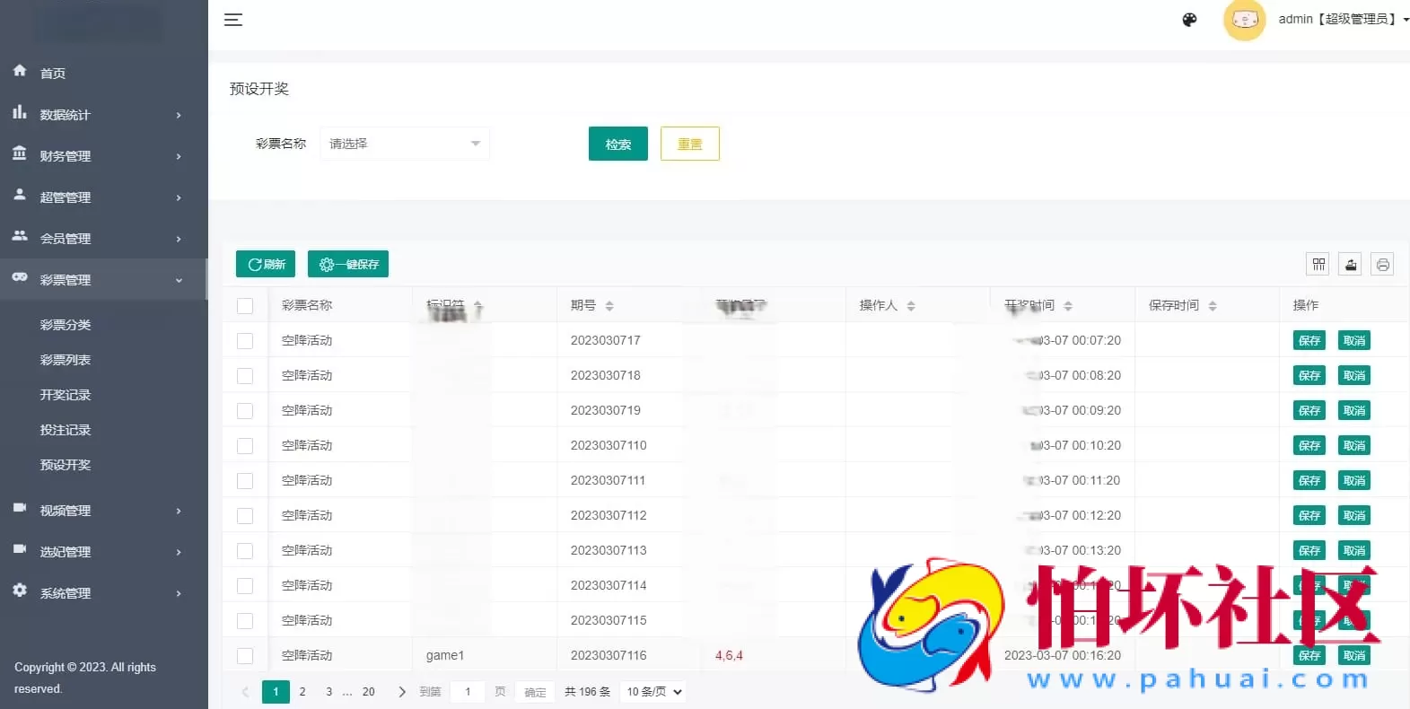Open 开奖记录 in the sidebar
This screenshot has width=1410, height=709.
[x=66, y=395]
